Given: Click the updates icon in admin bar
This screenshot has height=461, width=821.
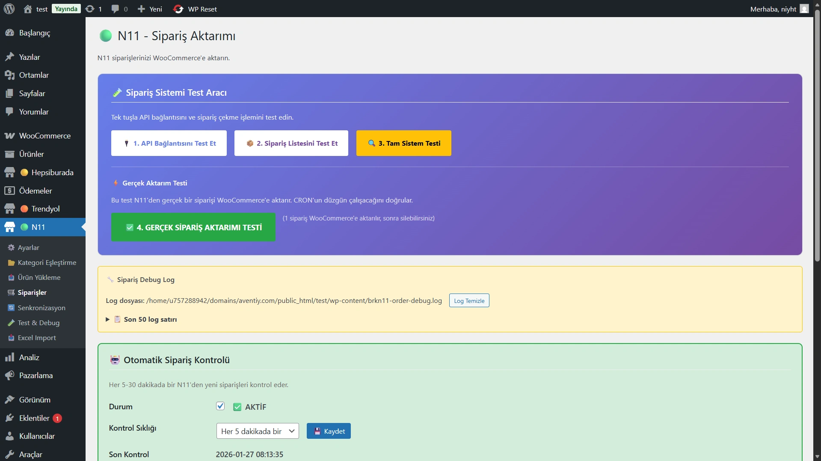Looking at the screenshot, I should (90, 9).
